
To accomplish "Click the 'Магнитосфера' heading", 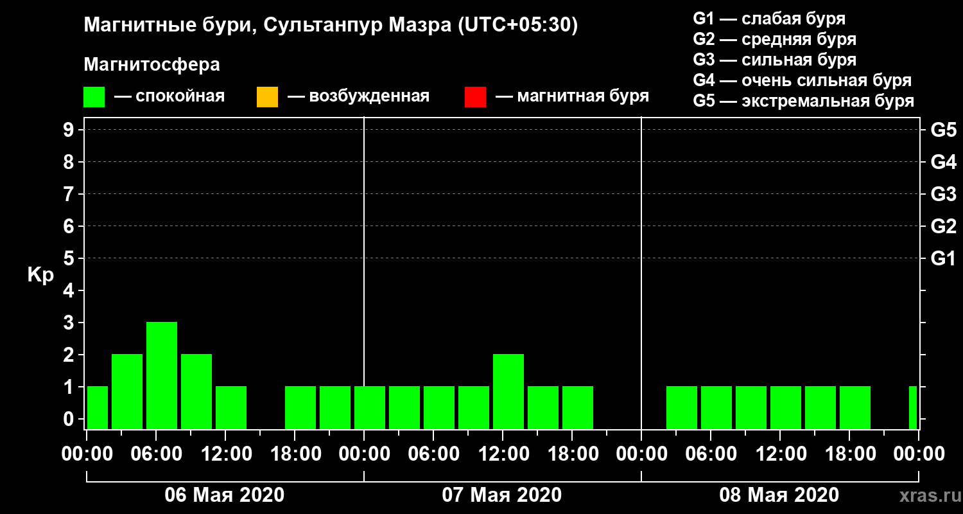I will pos(152,65).
